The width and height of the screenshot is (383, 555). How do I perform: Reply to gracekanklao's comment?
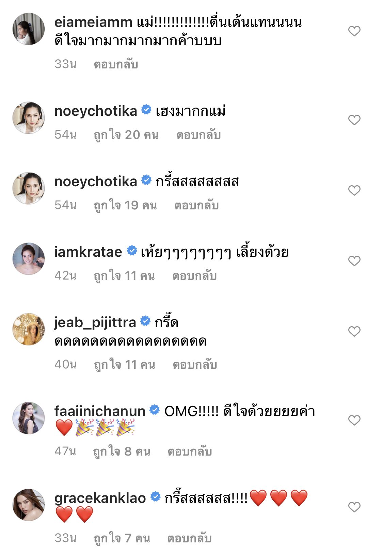(x=189, y=538)
